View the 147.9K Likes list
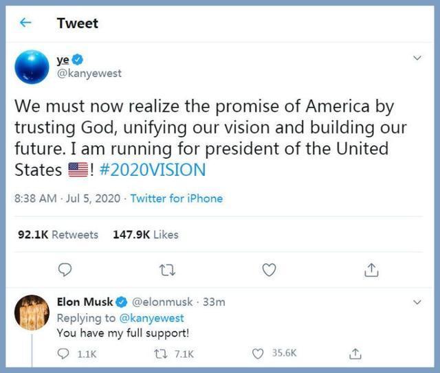The image size is (440, 373). point(145,234)
